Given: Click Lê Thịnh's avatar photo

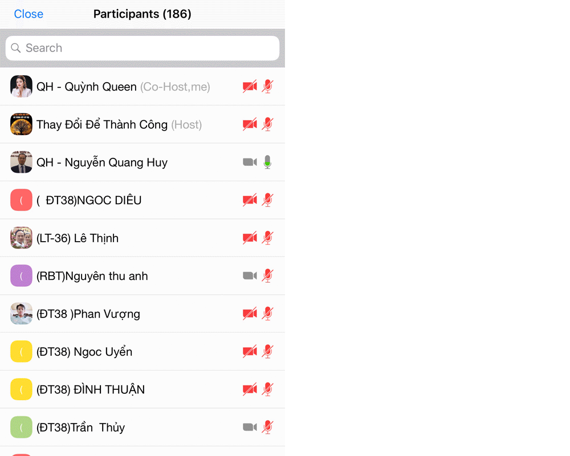Looking at the screenshot, I should pos(21,238).
